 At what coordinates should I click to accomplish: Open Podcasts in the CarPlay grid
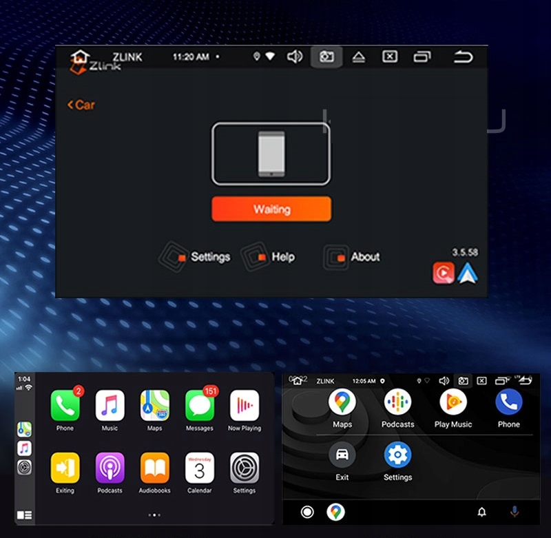[x=110, y=468]
